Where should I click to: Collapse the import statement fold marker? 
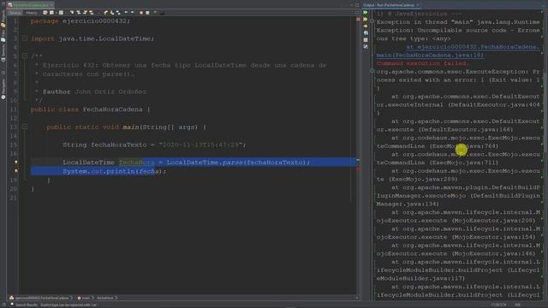[x=25, y=38]
